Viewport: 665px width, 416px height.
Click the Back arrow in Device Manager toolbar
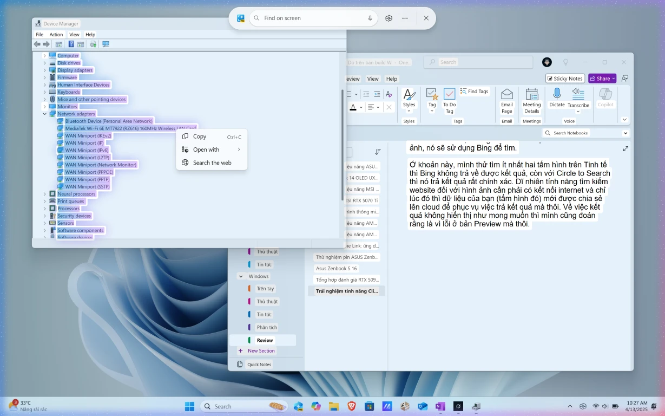(x=37, y=44)
